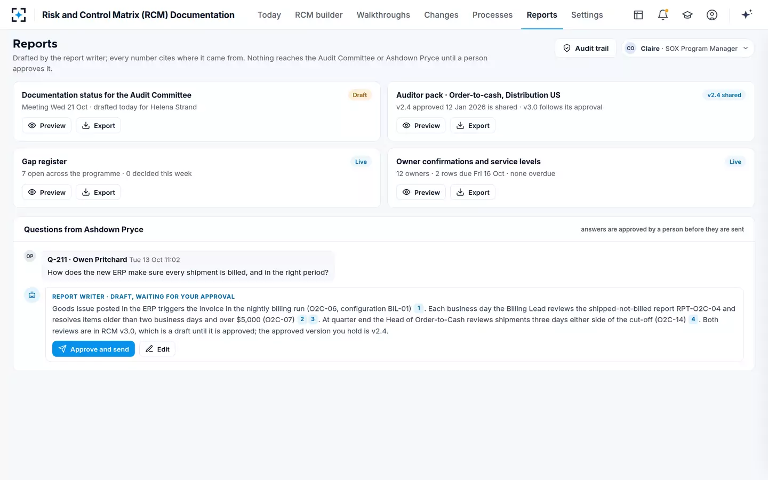Open citation 2 in the draft answer
This screenshot has height=480, width=768.
[x=302, y=319]
